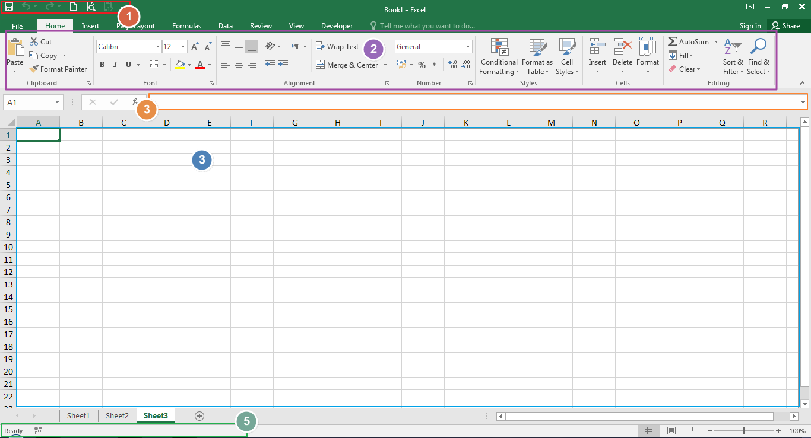Open the Fill Color highlighter icon
Viewport: 811px width, 438px height.
(180, 65)
